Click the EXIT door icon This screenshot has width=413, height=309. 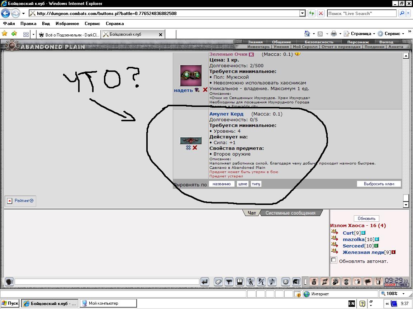pyautogui.click(x=379, y=282)
